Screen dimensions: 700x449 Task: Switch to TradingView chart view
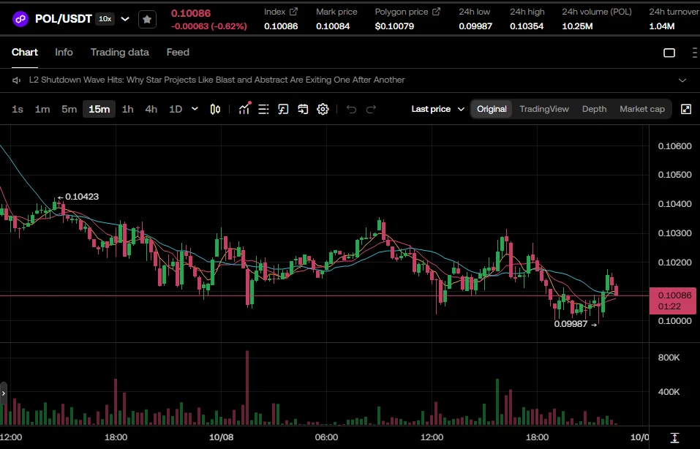(x=544, y=109)
